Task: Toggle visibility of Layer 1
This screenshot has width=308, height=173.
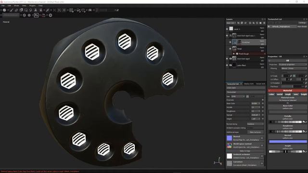Action: [x=227, y=29]
